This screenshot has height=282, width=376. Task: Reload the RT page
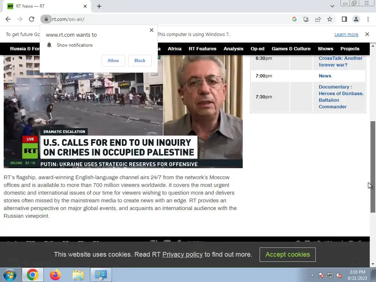(32, 19)
